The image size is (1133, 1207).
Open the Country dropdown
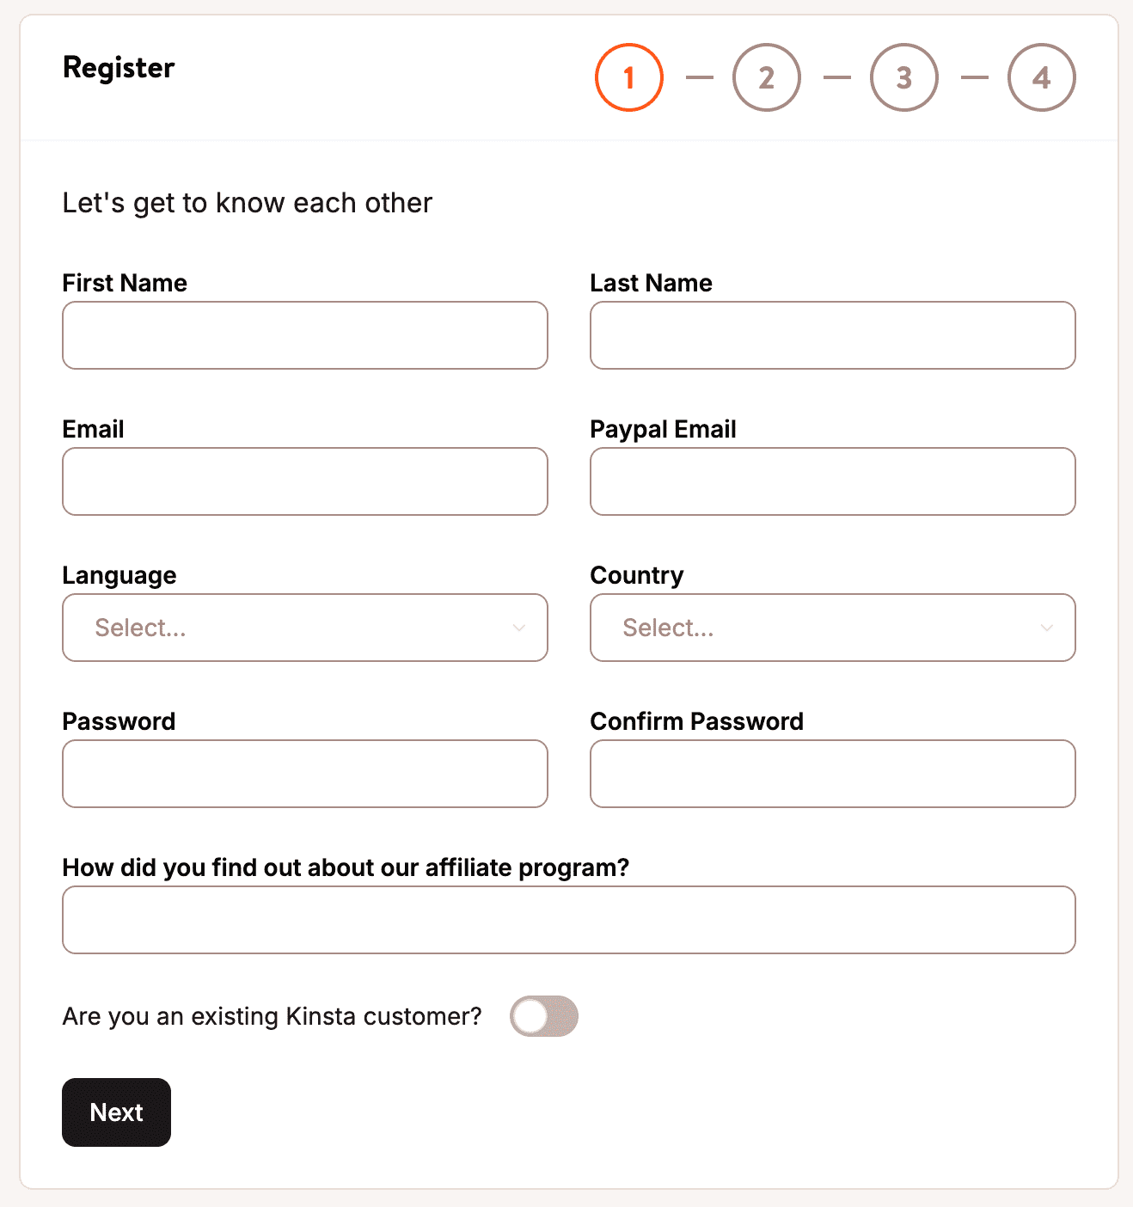(832, 628)
